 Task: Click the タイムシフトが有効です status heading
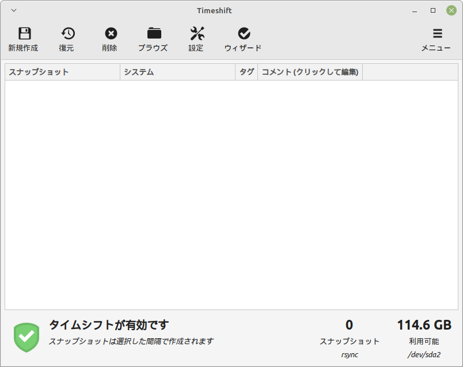tap(109, 325)
